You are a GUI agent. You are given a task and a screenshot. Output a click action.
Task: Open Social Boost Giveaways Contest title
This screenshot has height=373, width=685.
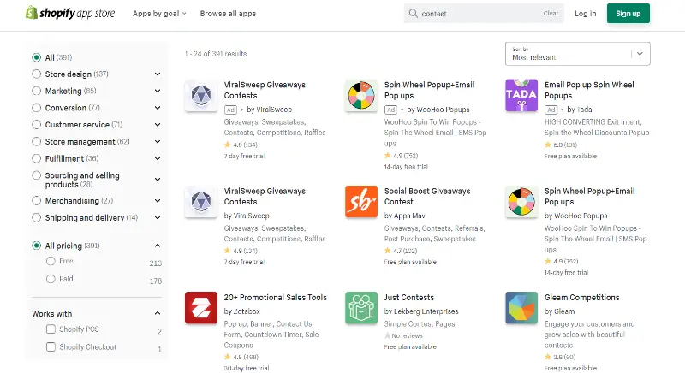(x=427, y=196)
